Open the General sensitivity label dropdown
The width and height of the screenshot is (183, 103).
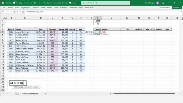tap(74, 3)
